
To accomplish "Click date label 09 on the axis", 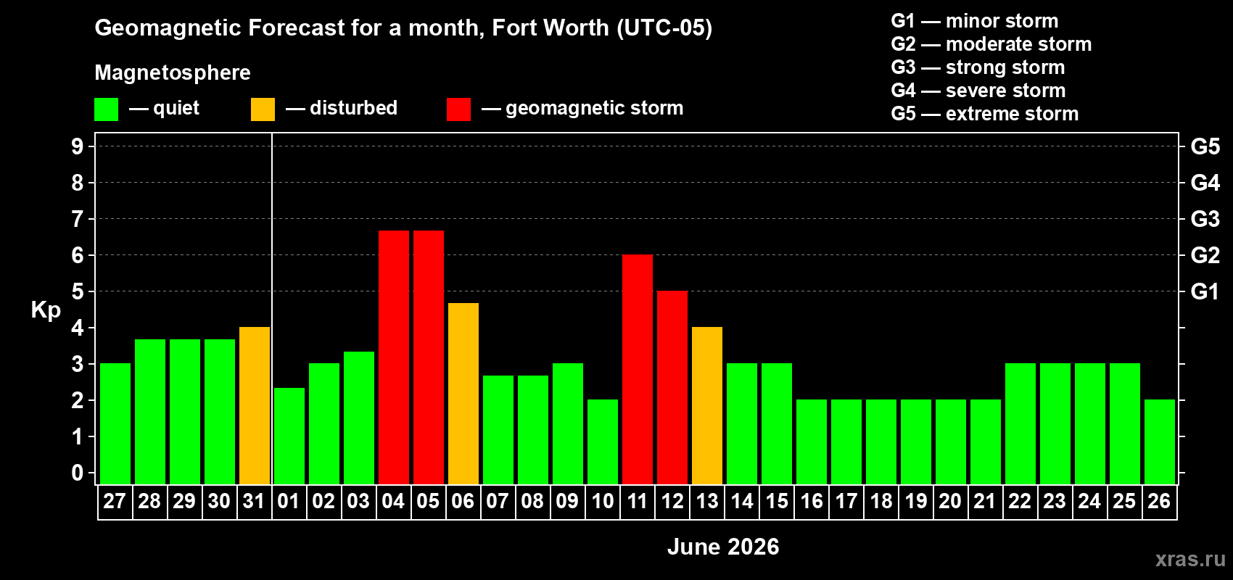I will tap(567, 501).
